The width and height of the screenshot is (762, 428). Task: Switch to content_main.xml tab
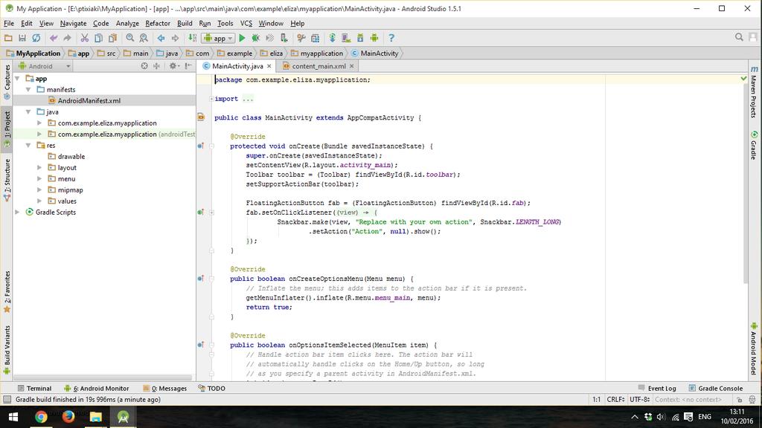pos(318,66)
